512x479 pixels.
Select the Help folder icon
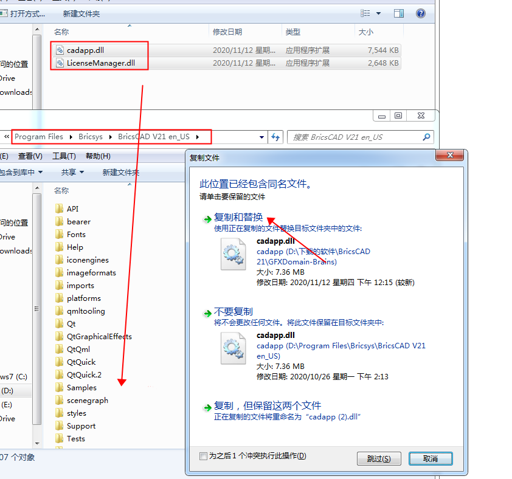60,247
